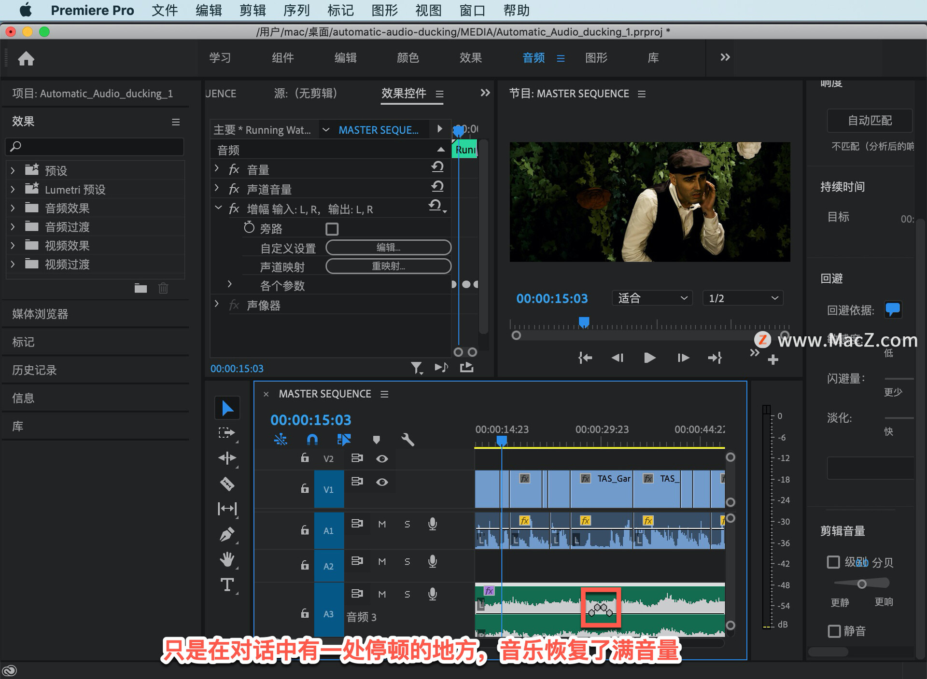
Task: Step forward one frame
Action: click(x=683, y=358)
